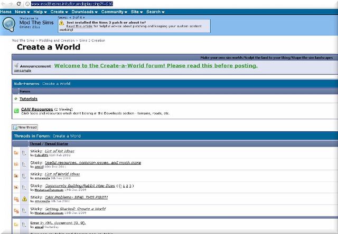
Task: Click the site info icon beside the URL
Action: tap(27, 4)
